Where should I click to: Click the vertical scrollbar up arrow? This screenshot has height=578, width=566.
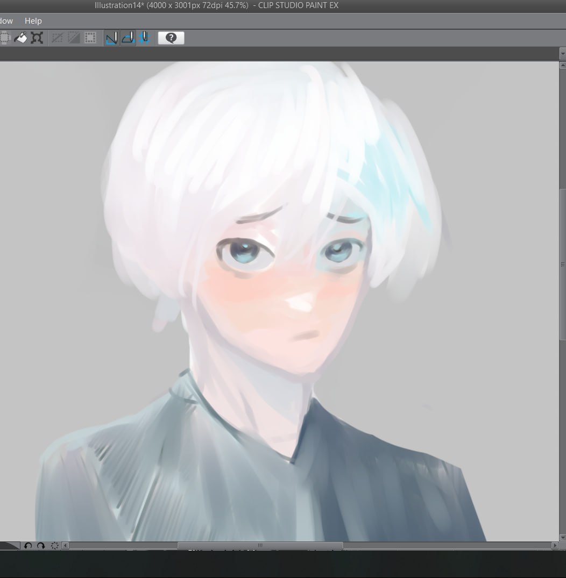563,66
